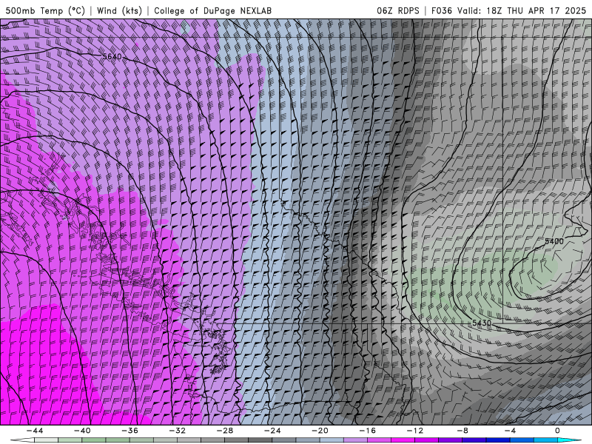Click the -20 value on the color scale
Image resolution: width=592 pixels, height=444 pixels.
(320, 431)
